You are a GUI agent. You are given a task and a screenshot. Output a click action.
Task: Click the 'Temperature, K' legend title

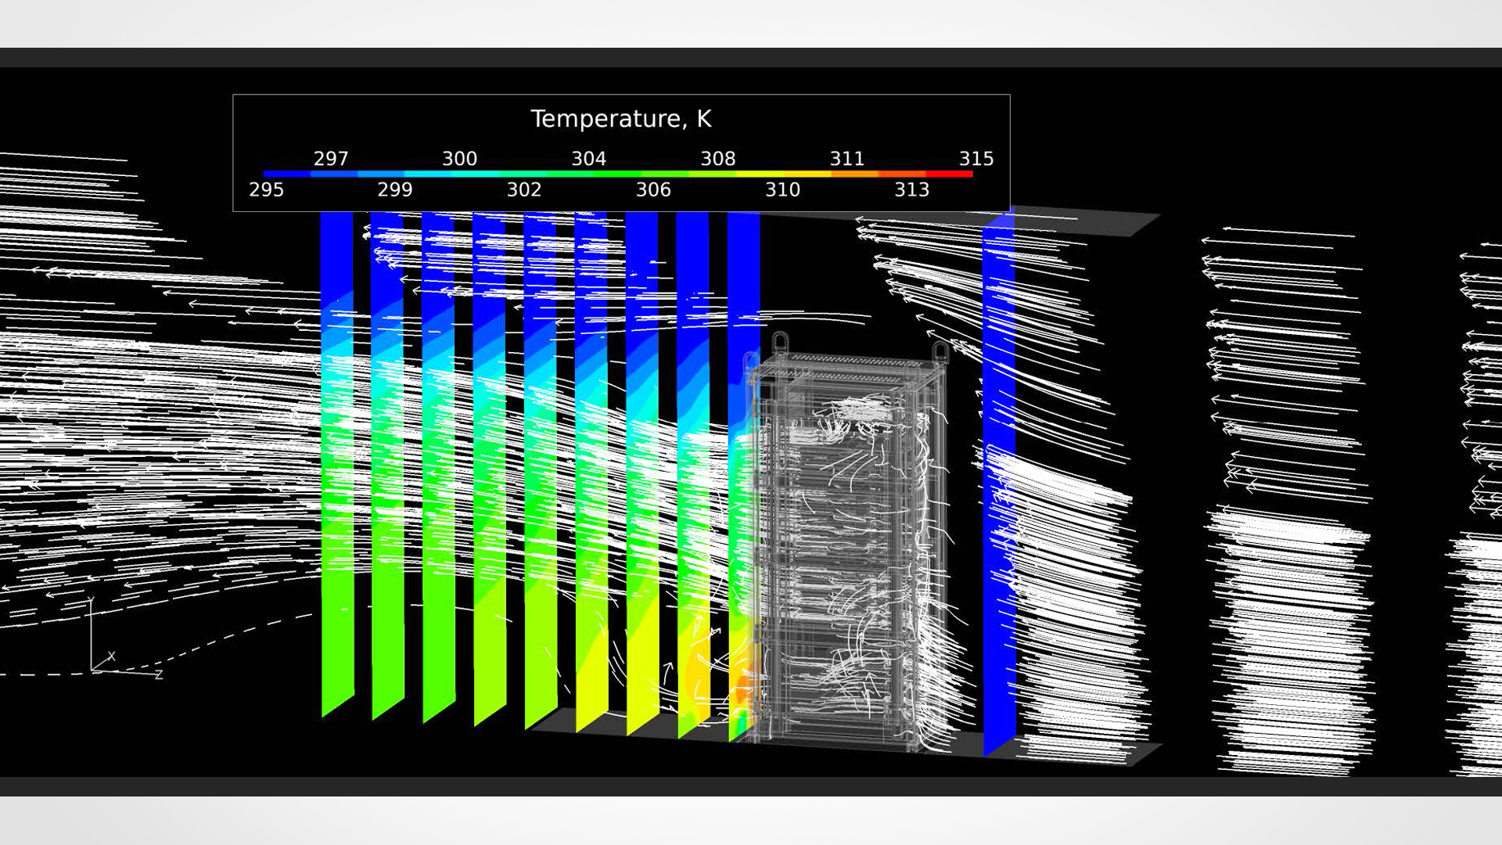pos(621,119)
